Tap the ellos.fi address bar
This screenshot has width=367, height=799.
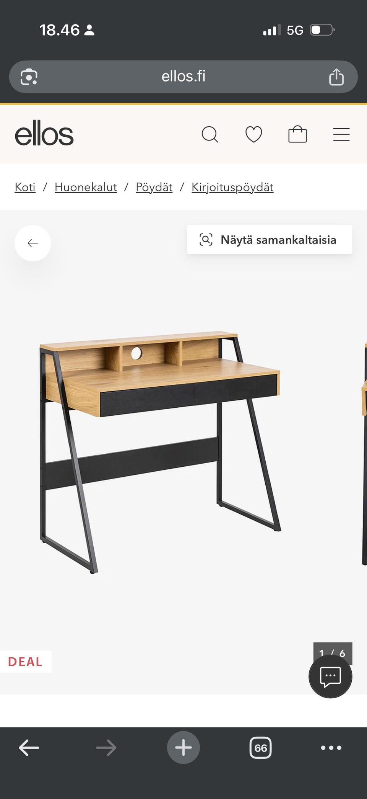pos(183,77)
